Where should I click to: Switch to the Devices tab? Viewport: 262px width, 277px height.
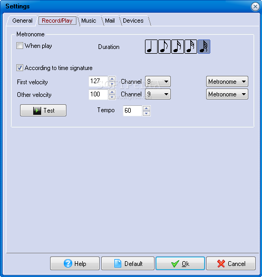(x=133, y=21)
